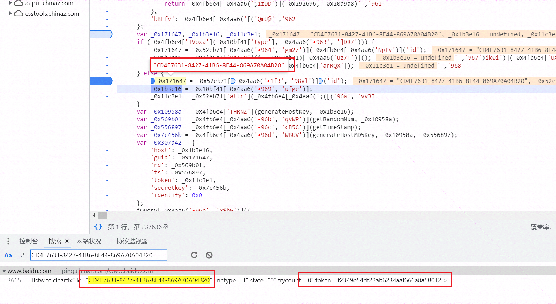Click the horizontal scrollbar thumb in code editor
The image size is (556, 304).
coord(102,215)
